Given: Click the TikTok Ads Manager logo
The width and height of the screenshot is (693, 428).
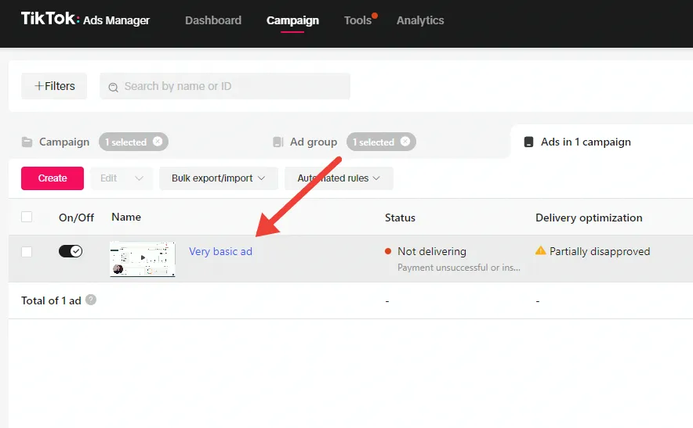Looking at the screenshot, I should [85, 19].
